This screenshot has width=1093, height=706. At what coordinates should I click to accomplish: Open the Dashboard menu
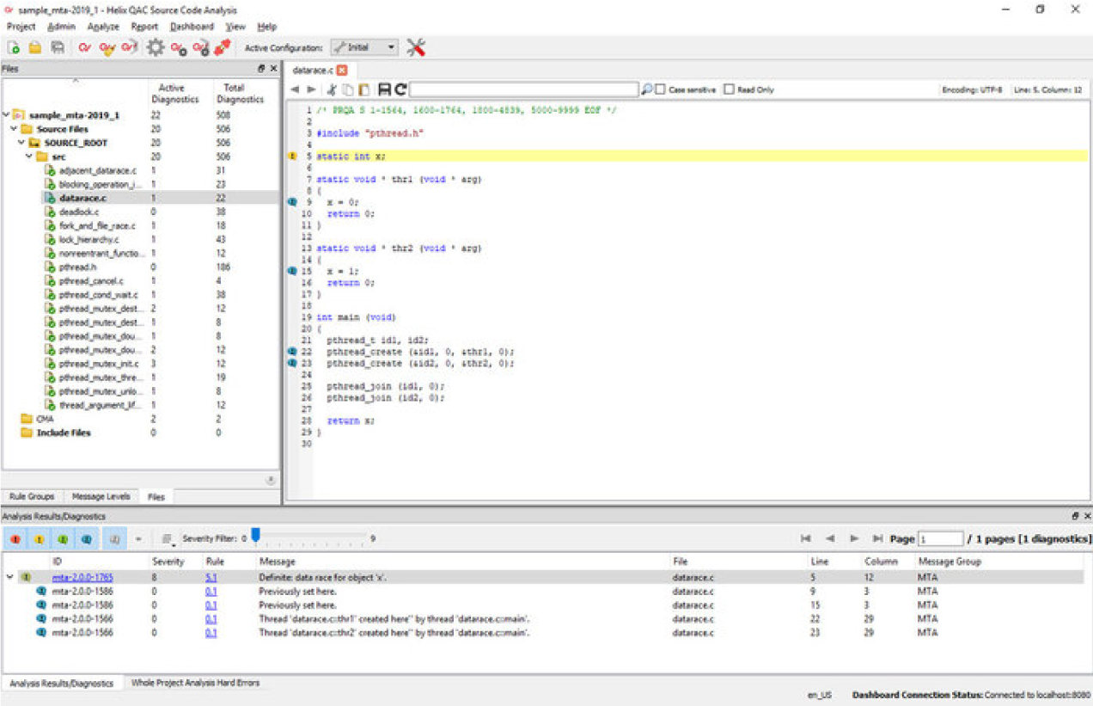coord(192,27)
